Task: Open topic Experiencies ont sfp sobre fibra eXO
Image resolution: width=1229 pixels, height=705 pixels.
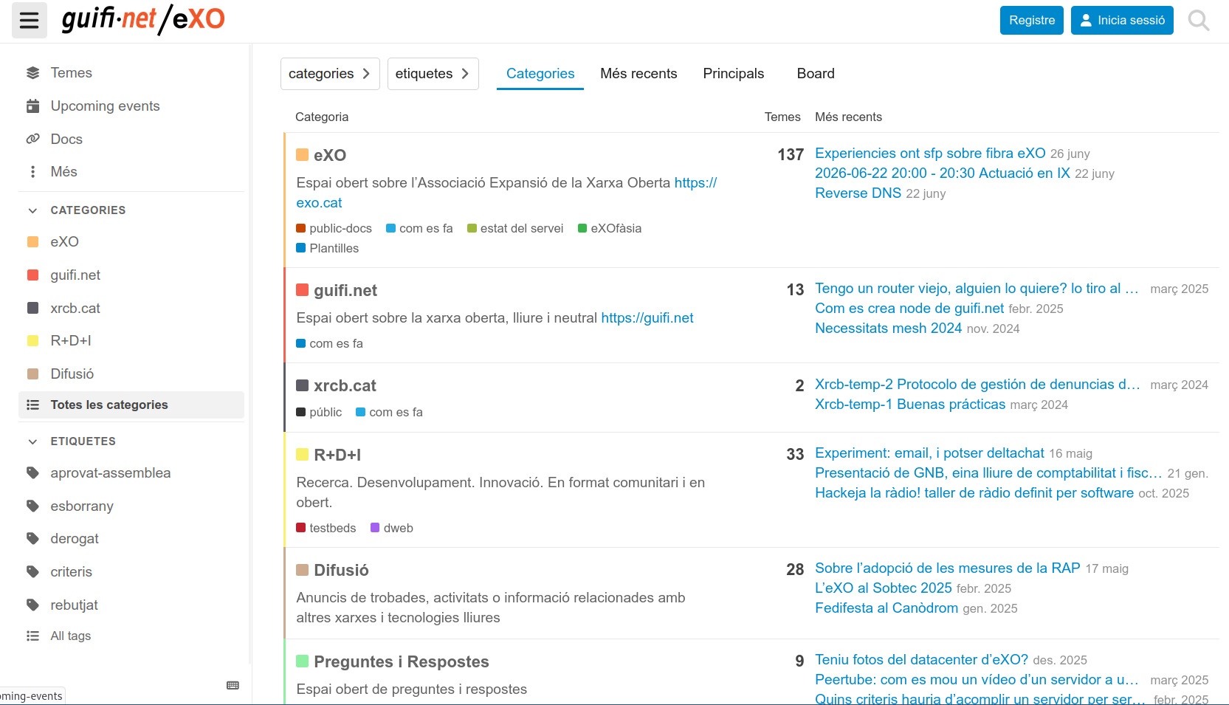Action: 930,154
